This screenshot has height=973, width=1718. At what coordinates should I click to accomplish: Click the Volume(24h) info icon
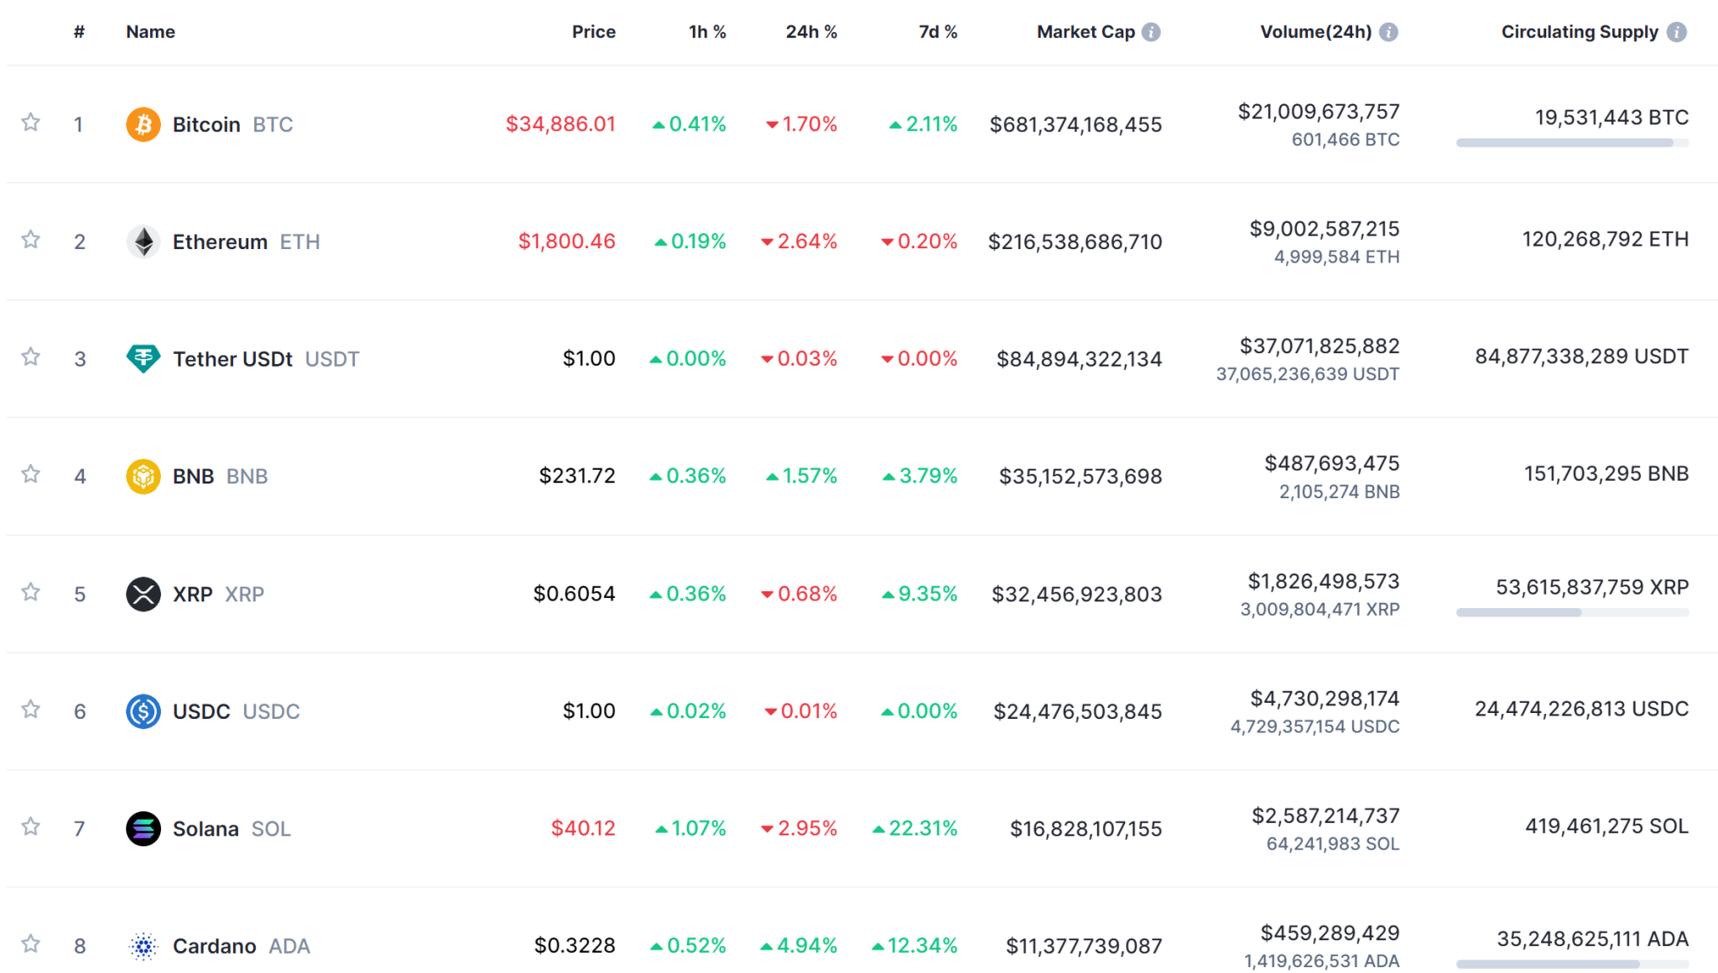point(1389,32)
